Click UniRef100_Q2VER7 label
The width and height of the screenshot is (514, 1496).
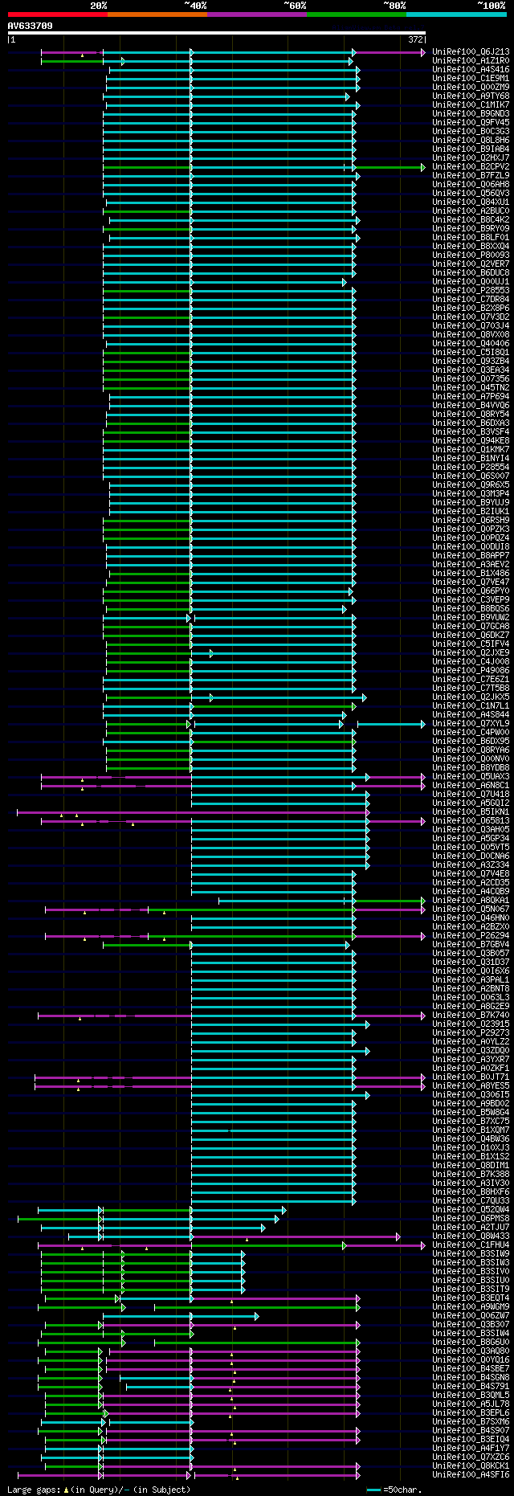click(x=471, y=264)
